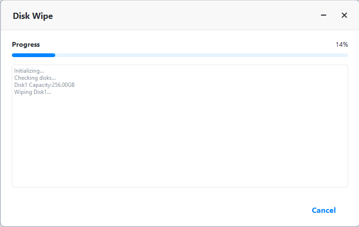Screen dimensions: 359x227
Task: Minimize the Disk Wipe window
Action: [324, 16]
